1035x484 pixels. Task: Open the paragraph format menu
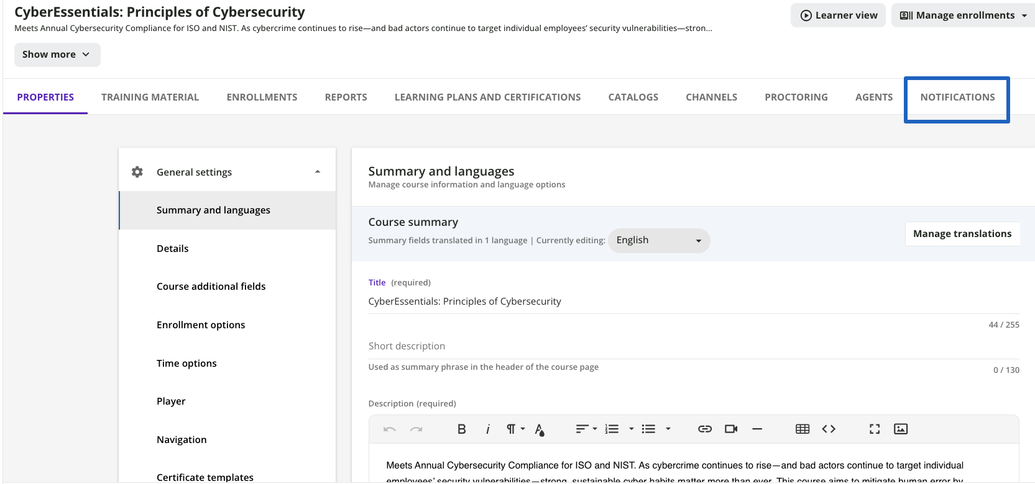coord(515,429)
